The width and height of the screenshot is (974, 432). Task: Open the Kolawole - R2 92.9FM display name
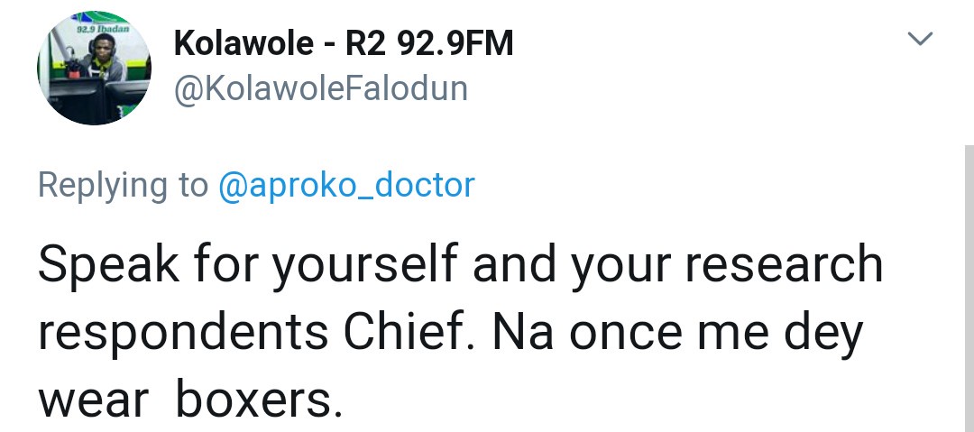[x=343, y=43]
